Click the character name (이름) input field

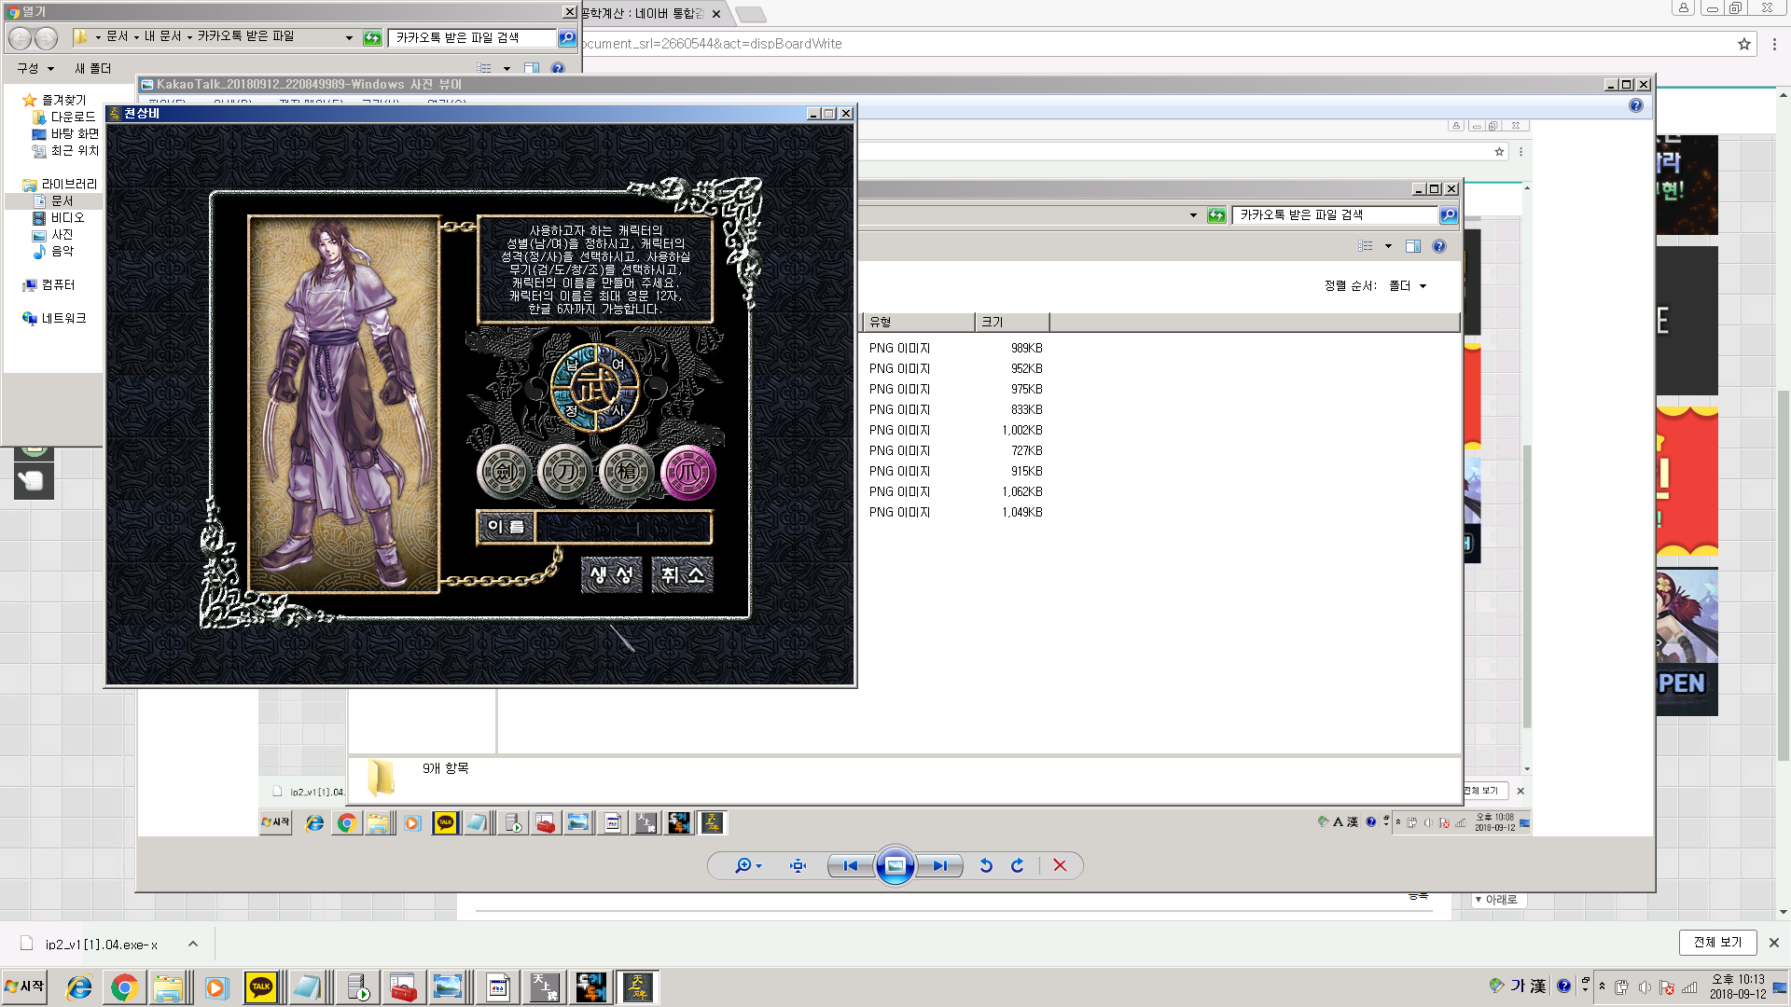(x=623, y=528)
